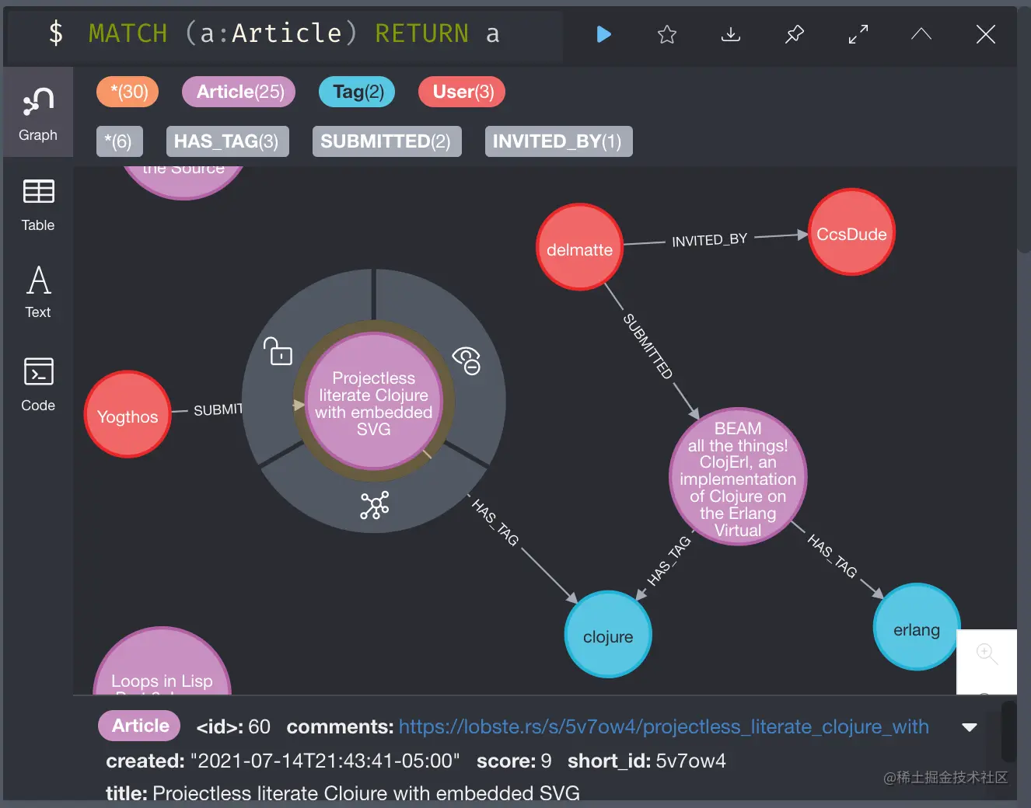Close the query result frame
Image resolution: width=1031 pixels, height=808 pixels.
tap(985, 34)
